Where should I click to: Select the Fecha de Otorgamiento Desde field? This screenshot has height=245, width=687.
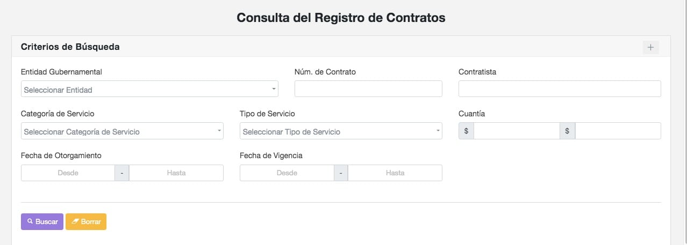pyautogui.click(x=68, y=173)
